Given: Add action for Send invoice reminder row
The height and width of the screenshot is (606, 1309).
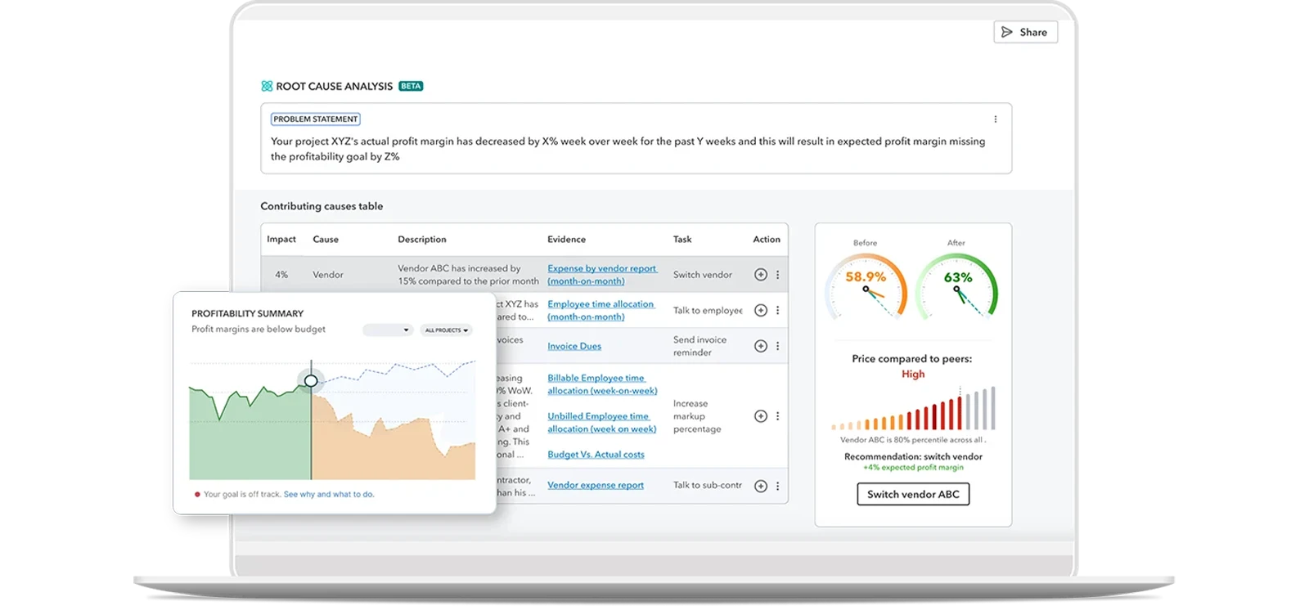Looking at the screenshot, I should [761, 346].
